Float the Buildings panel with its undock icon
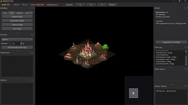 click(31, 8)
